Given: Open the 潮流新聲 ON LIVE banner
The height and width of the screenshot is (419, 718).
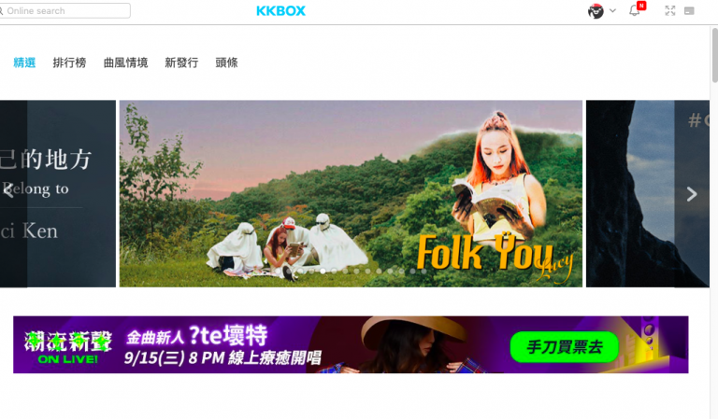Looking at the screenshot, I should [351, 344].
